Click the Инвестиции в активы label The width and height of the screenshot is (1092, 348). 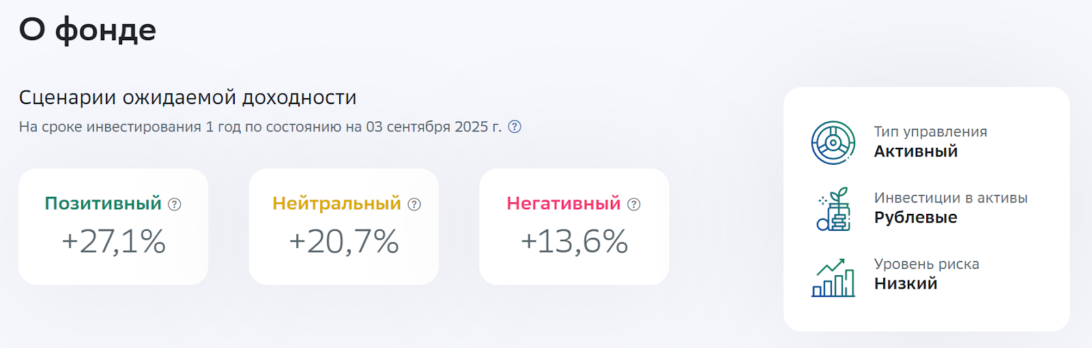951,198
